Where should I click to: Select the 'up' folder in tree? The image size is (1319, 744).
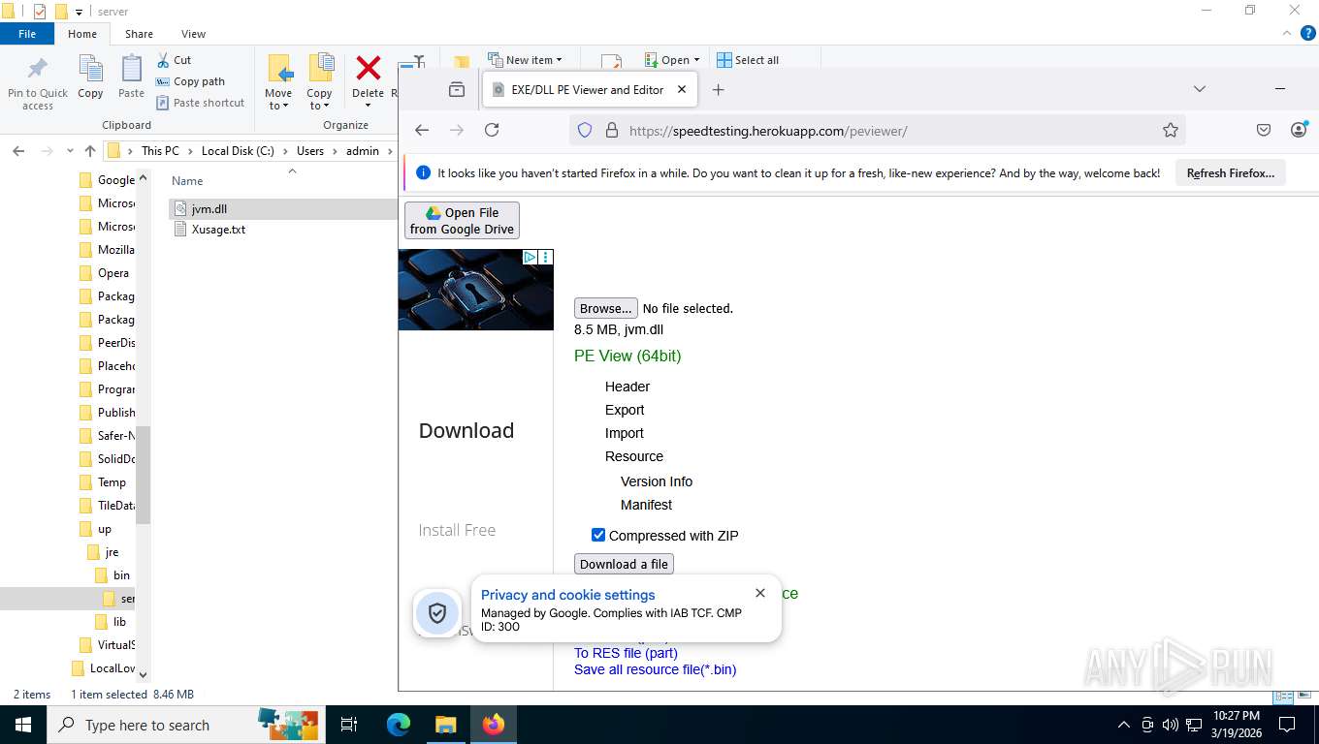[105, 529]
